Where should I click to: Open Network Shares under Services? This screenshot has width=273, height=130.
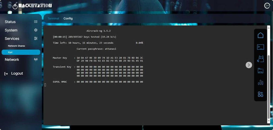point(16,46)
